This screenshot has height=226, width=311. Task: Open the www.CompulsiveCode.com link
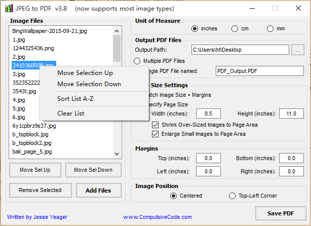(x=158, y=217)
